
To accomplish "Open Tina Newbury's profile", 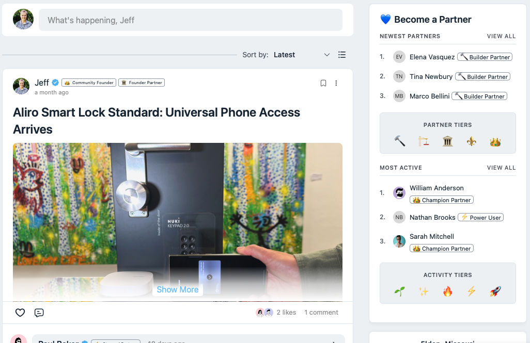I will pyautogui.click(x=431, y=77).
